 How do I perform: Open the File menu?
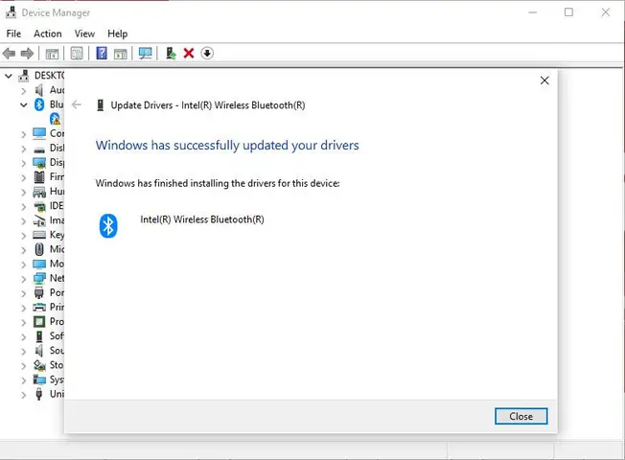13,34
